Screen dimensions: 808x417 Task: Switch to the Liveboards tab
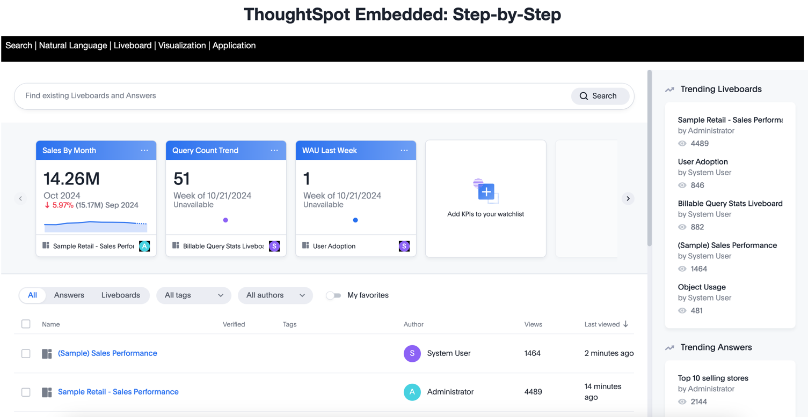(120, 295)
